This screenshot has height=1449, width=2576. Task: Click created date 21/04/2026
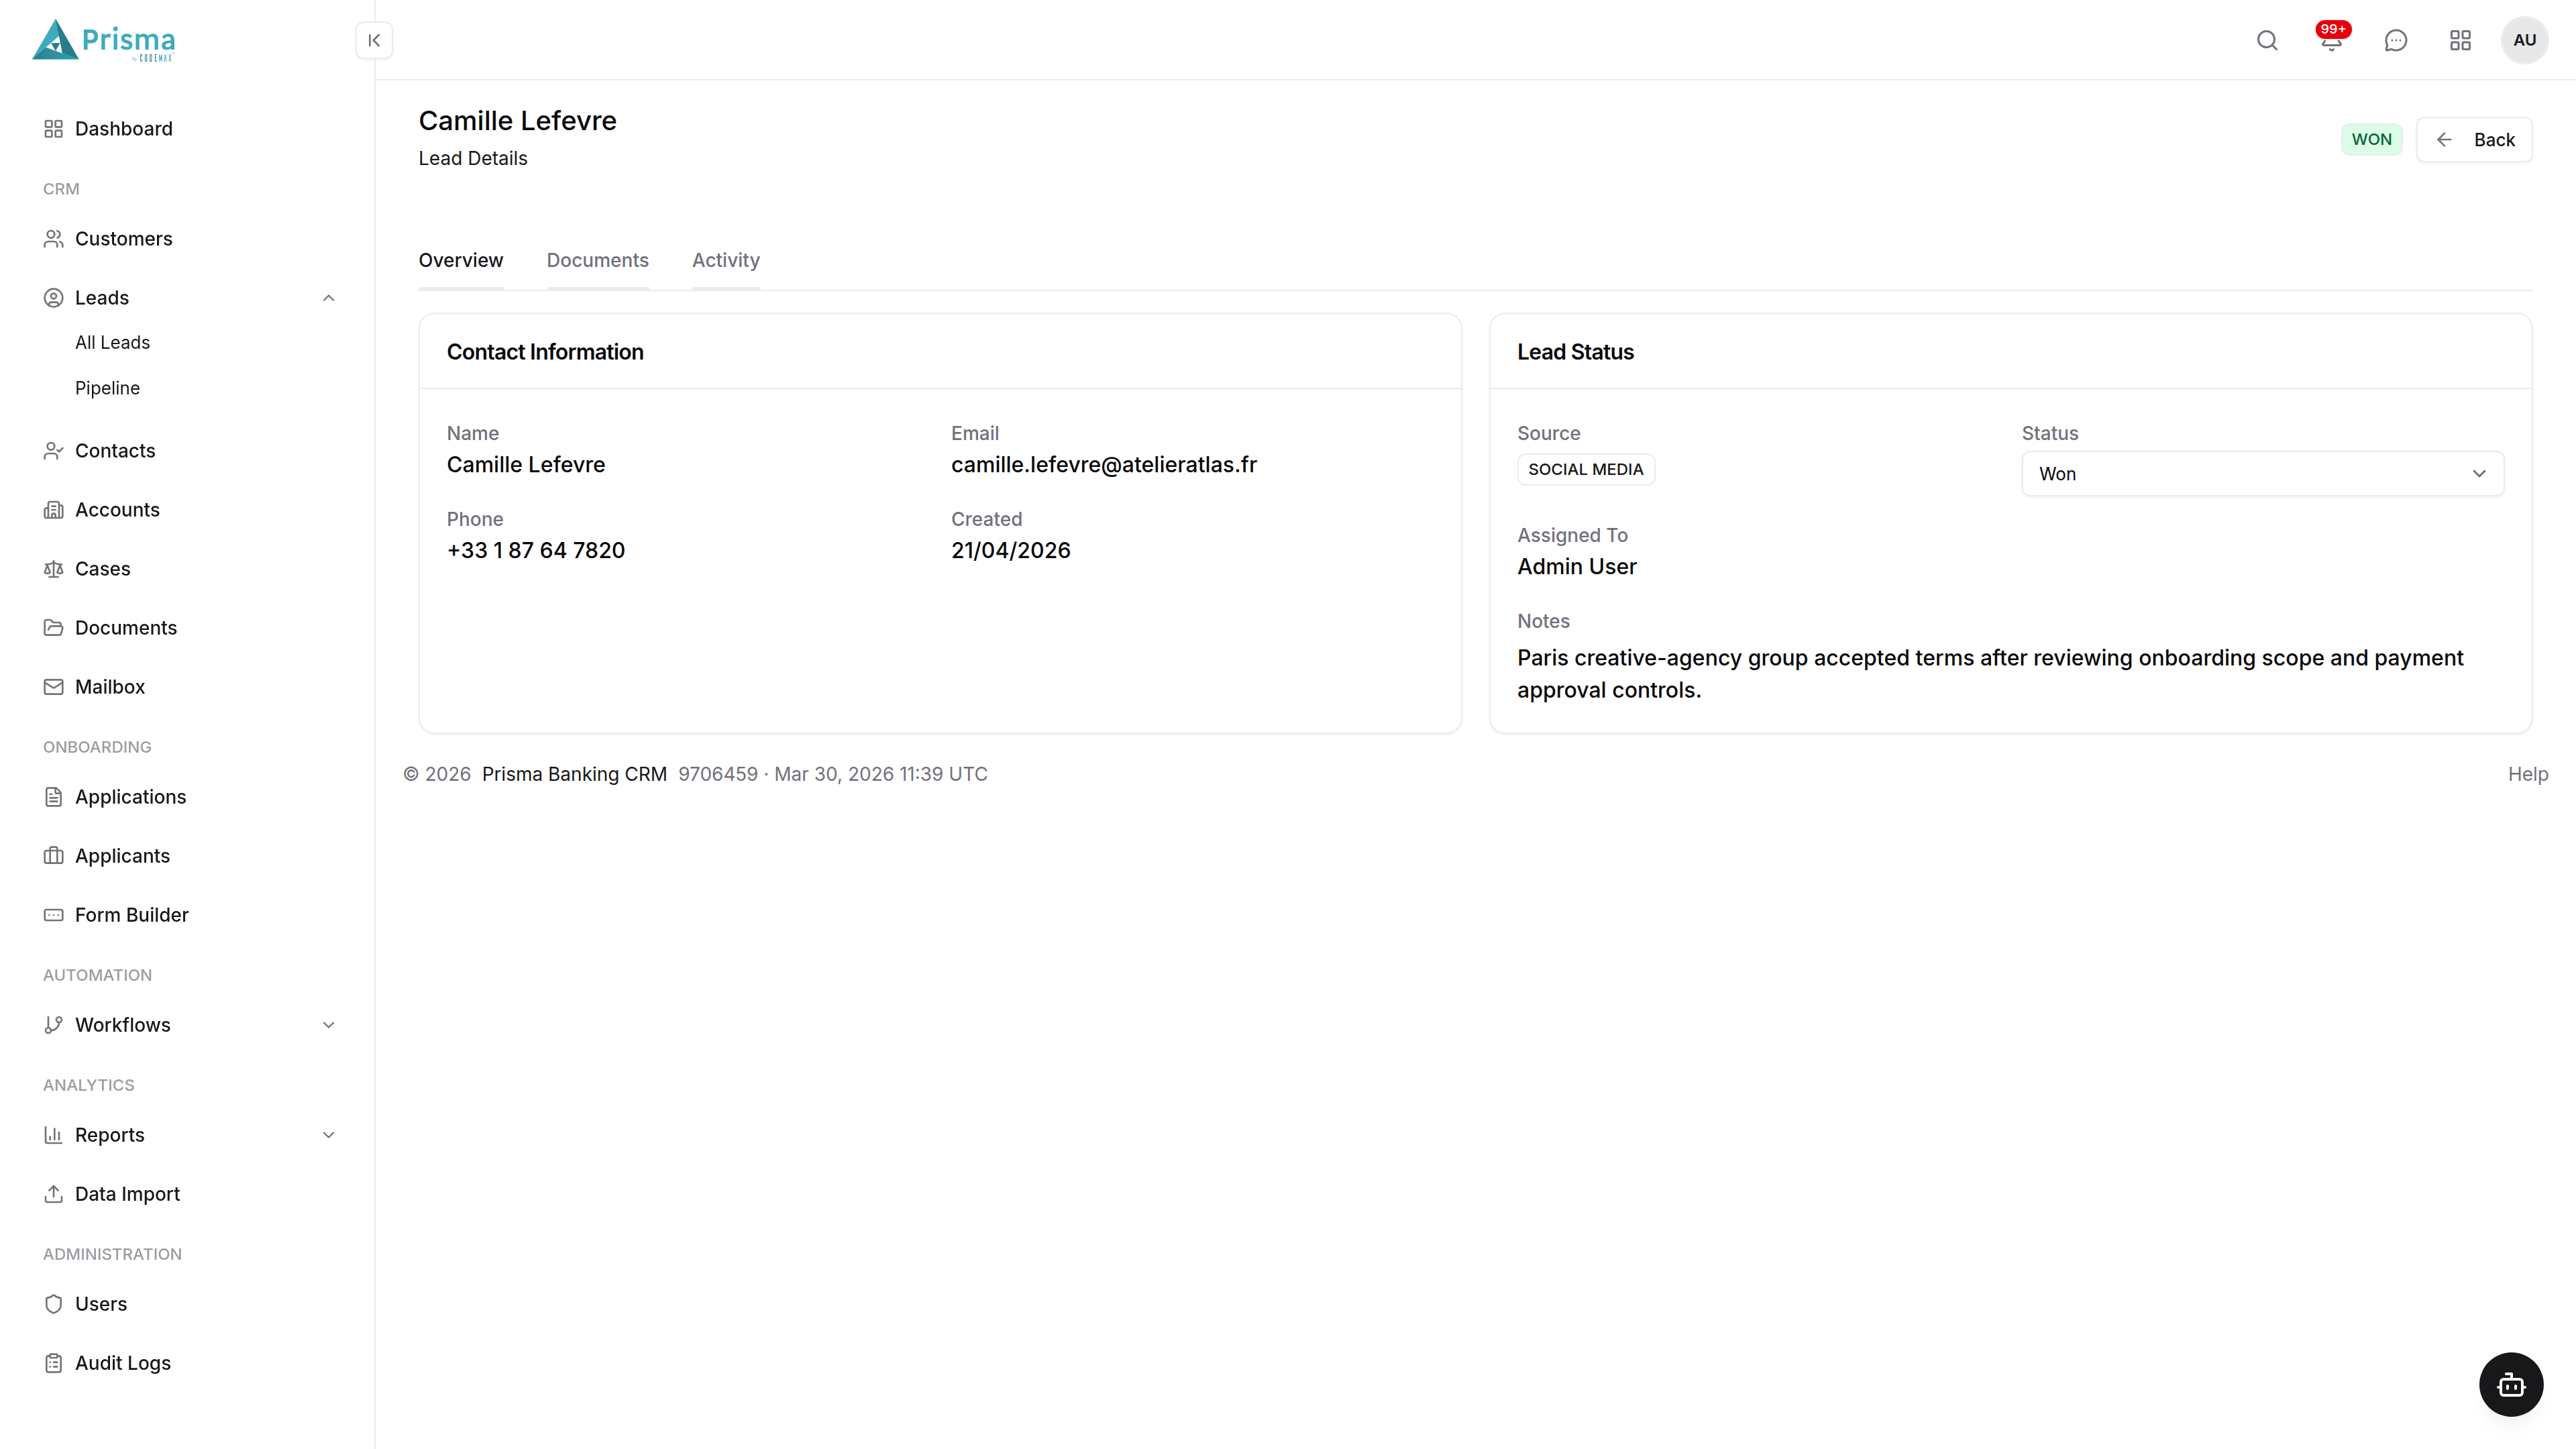[1010, 551]
